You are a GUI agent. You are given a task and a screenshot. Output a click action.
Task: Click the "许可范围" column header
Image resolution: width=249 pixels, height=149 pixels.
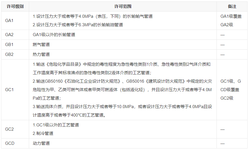tap(123, 6)
